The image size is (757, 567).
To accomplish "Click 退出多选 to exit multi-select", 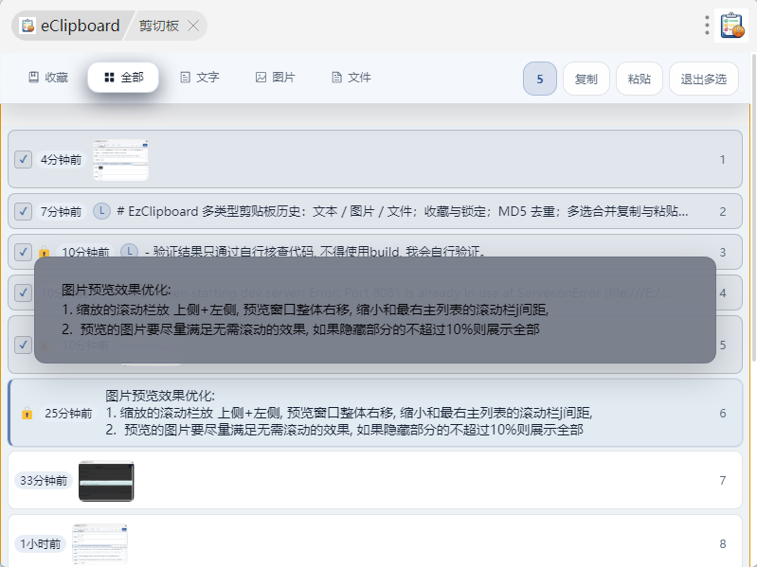I will point(703,79).
